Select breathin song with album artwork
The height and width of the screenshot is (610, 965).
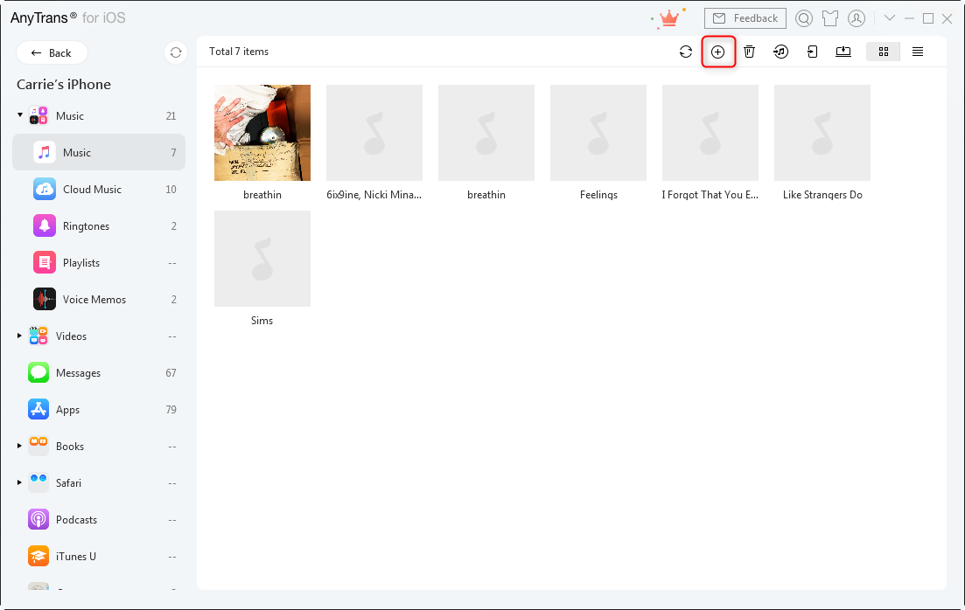click(262, 133)
